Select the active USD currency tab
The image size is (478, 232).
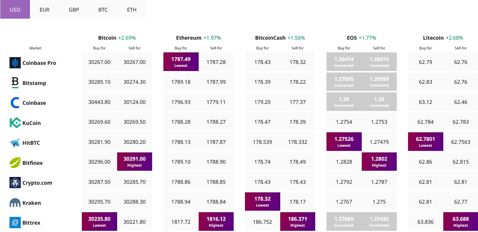coord(15,9)
